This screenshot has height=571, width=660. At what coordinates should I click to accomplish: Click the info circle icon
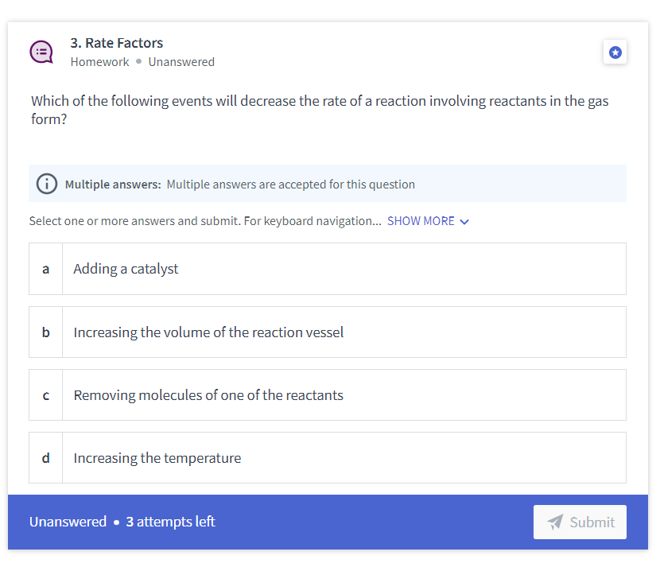[47, 184]
